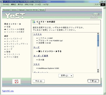Click the オンラインアップデート sidebar item
The height and width of the screenshot is (95, 106).
point(17,44)
